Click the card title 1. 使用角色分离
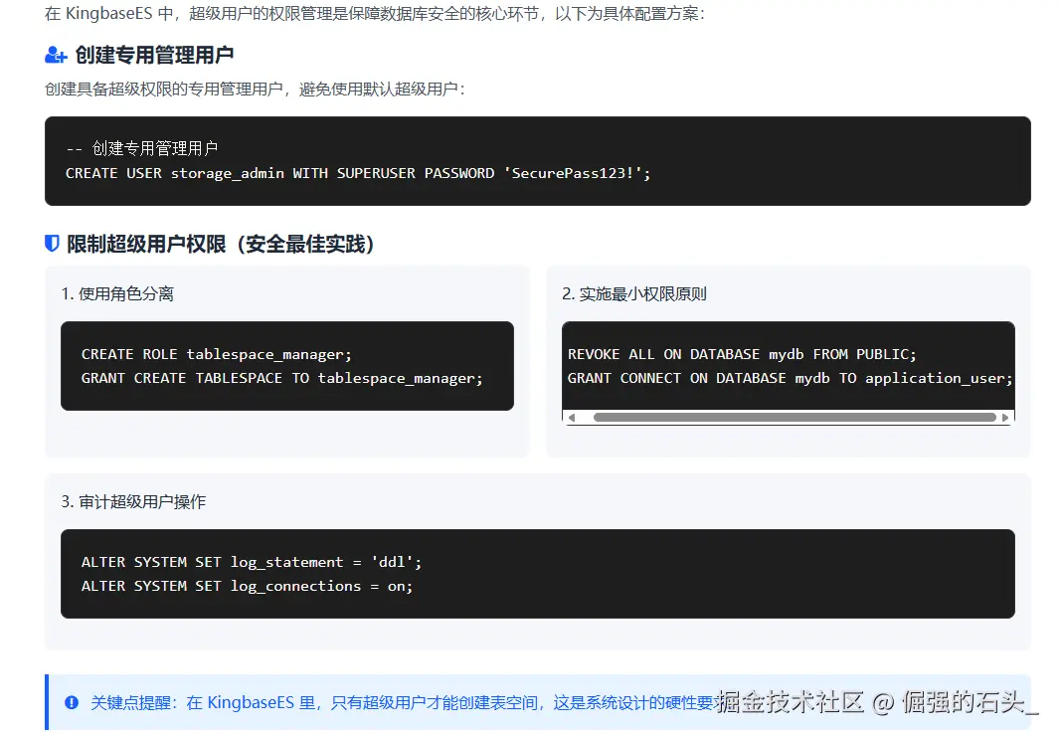 click(117, 293)
